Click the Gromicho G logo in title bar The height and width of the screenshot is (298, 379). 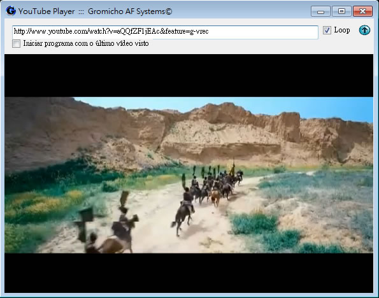pos(11,11)
